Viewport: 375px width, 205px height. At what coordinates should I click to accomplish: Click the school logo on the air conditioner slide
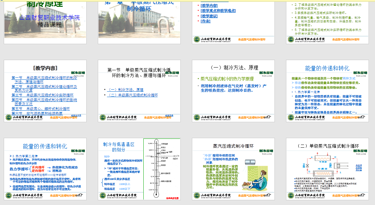click(x=197, y=195)
